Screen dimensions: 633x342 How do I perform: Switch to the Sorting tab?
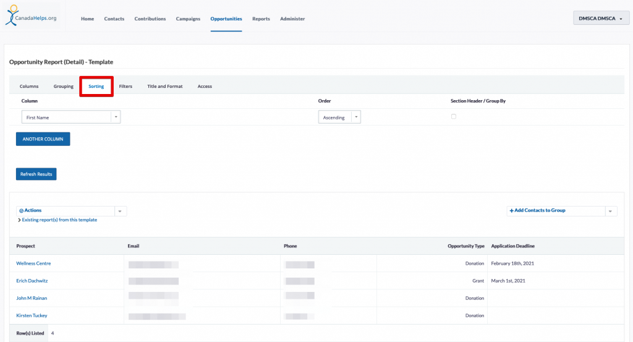tap(96, 86)
